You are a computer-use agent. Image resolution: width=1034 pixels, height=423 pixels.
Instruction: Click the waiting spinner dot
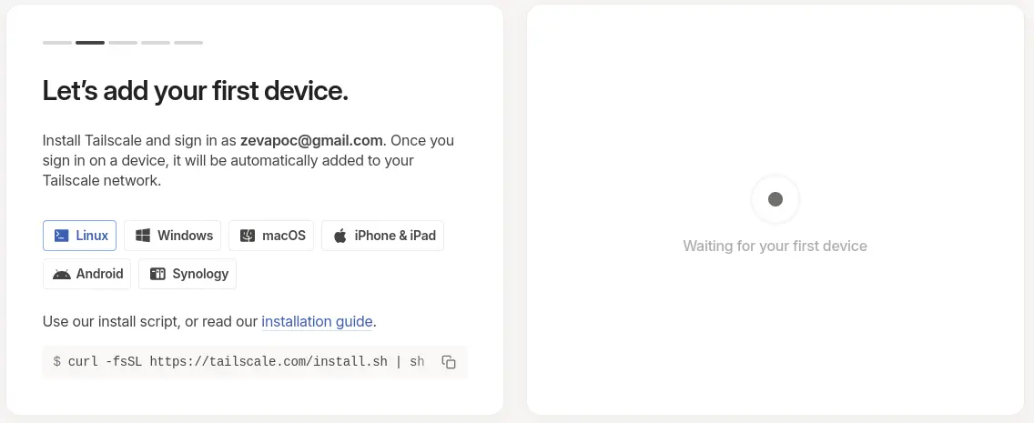tap(775, 199)
